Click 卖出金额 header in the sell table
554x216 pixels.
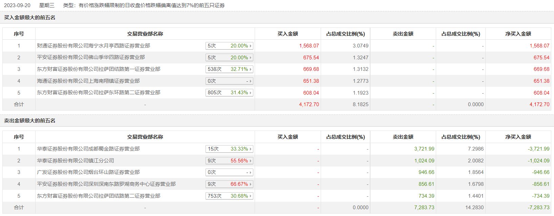point(403,137)
